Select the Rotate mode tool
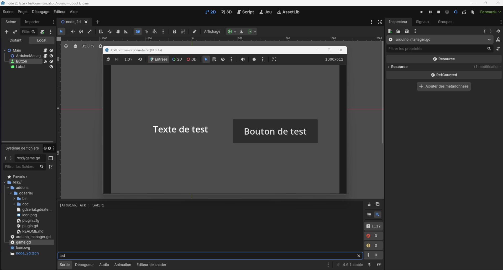Viewport: 503px width, 270px height. (81, 31)
